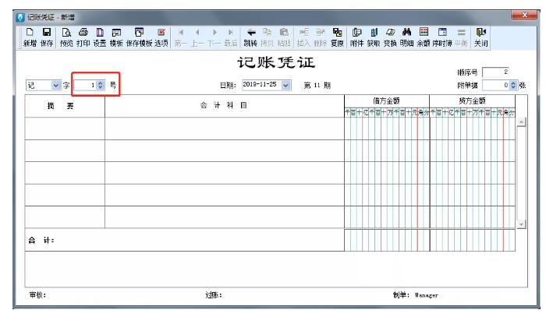Save the voucher with 保存 icon
The image size is (546, 317).
pyautogui.click(x=46, y=37)
